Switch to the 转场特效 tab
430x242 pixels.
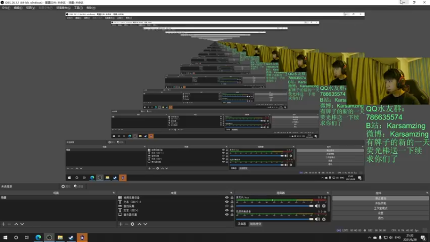(x=255, y=224)
